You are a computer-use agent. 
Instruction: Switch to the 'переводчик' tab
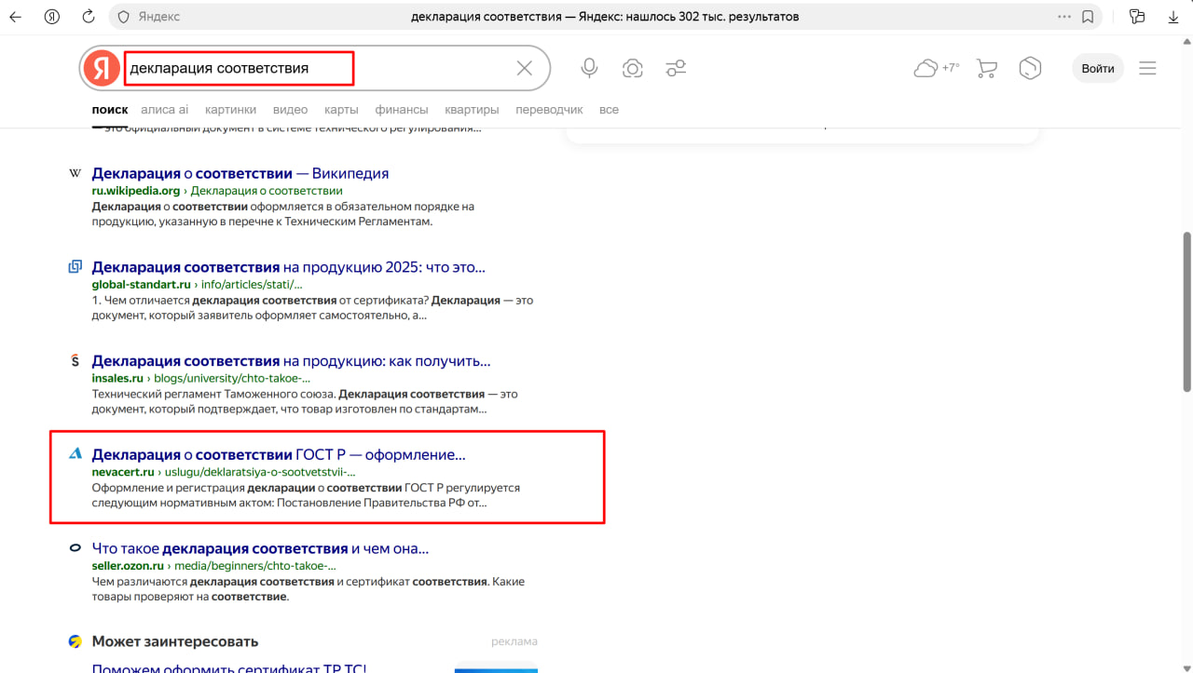point(549,110)
